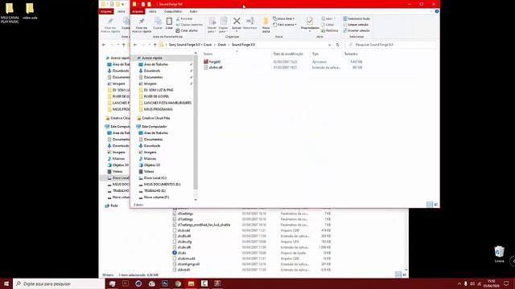
Task: Sort by the Tamanho column header
Action: tap(351, 54)
